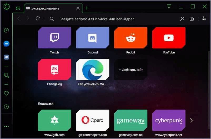Go back to previous page

(19, 19)
